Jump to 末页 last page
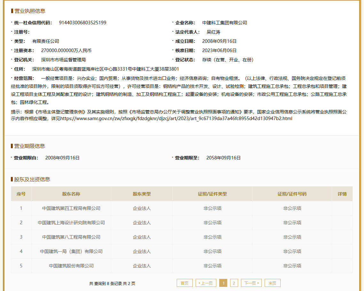Image resolution: width=364 pixels, height=291 pixels. [x=273, y=283]
